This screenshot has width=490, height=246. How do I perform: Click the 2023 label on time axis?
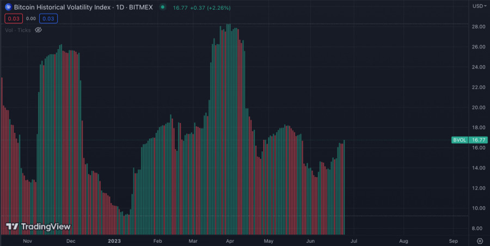coord(114,240)
